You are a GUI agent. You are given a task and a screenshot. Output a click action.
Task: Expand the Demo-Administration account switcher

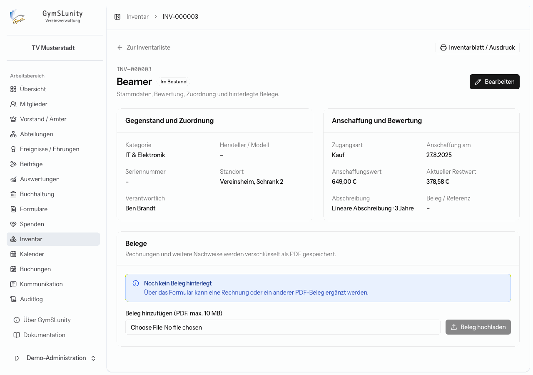pyautogui.click(x=53, y=358)
